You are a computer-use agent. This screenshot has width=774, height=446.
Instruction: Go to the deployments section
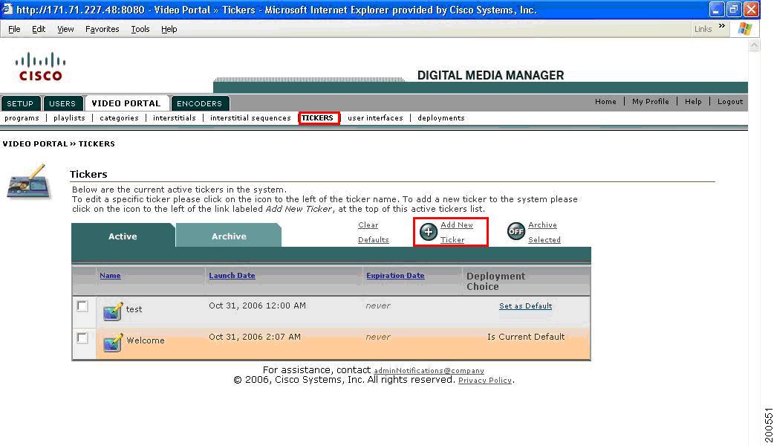coord(440,118)
